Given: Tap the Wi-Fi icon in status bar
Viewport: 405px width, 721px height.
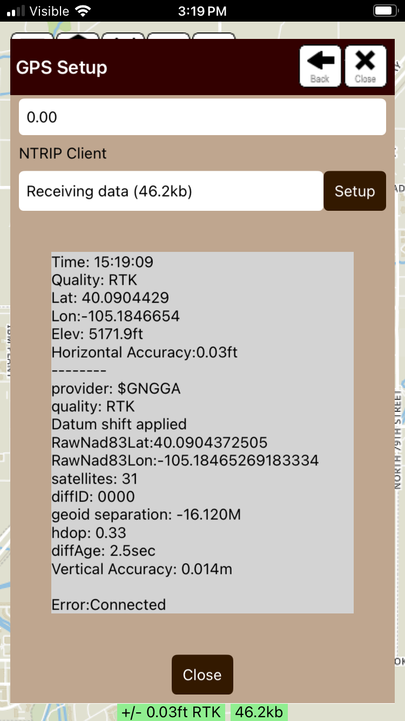Looking at the screenshot, I should click(83, 11).
